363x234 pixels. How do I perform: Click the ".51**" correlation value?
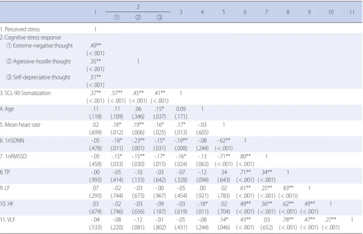point(95,77)
